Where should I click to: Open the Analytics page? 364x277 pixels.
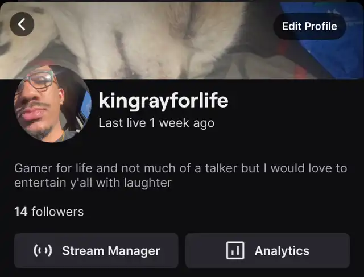(x=267, y=250)
